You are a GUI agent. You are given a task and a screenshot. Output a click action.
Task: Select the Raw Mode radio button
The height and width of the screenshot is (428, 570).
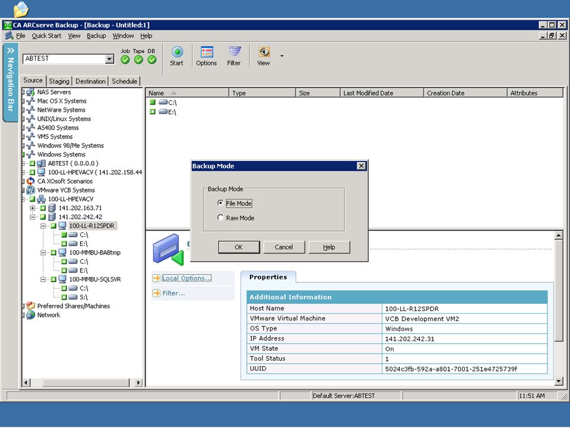click(x=220, y=218)
